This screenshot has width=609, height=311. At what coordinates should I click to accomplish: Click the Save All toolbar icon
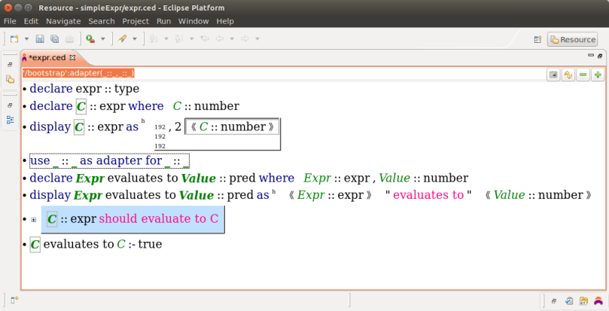click(54, 39)
